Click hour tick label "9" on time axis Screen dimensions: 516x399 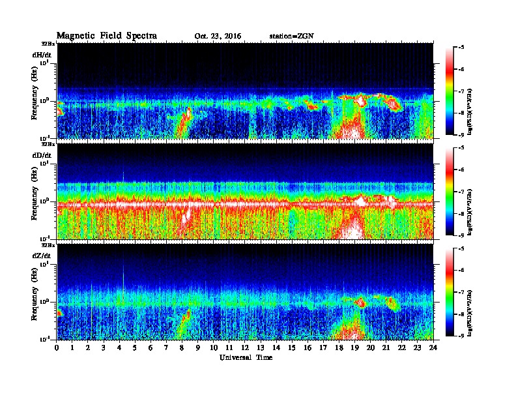pos(198,348)
